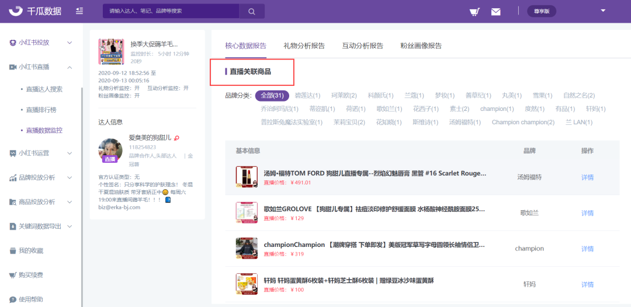
Task: Switch to 互动分析报告 tab
Action: point(363,46)
